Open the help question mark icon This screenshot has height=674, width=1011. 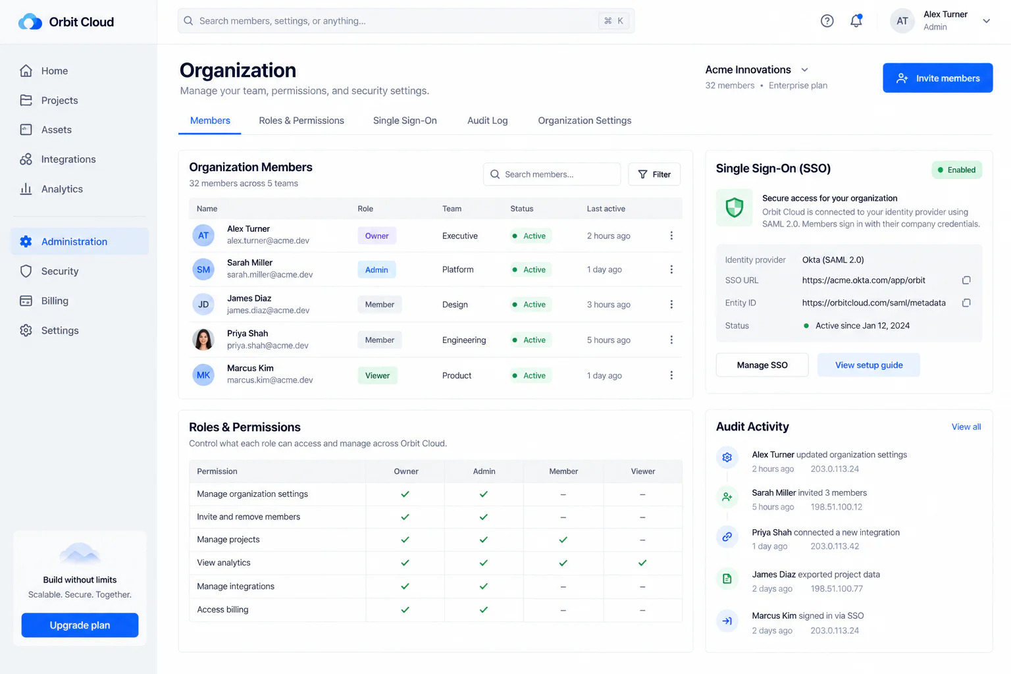click(x=827, y=21)
